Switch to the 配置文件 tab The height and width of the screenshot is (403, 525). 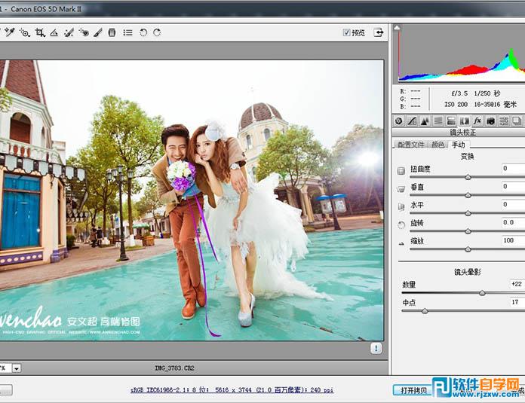(410, 144)
